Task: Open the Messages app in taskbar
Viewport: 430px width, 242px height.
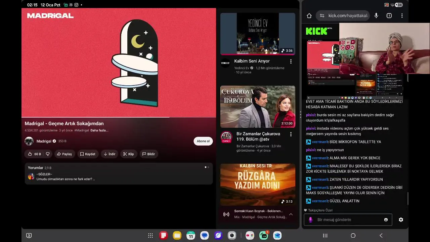Action: tap(205, 236)
